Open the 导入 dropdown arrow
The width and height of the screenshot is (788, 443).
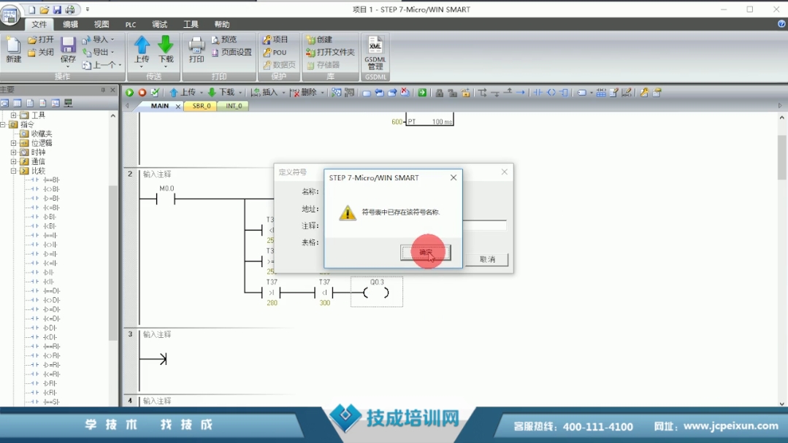coord(112,39)
